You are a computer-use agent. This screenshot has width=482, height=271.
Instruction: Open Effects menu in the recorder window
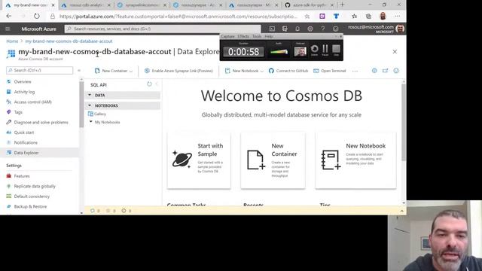coord(243,36)
